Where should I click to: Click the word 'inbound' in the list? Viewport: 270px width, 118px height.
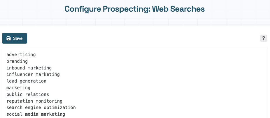pos(16,68)
